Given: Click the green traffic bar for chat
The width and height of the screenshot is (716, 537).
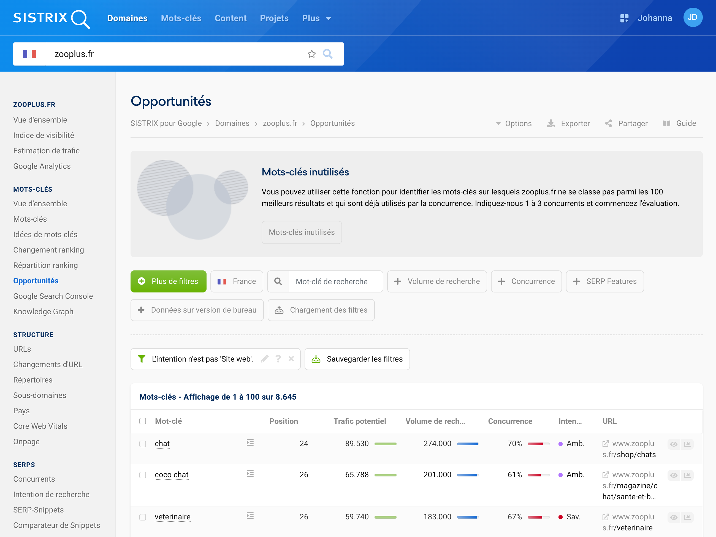Looking at the screenshot, I should click(x=386, y=444).
